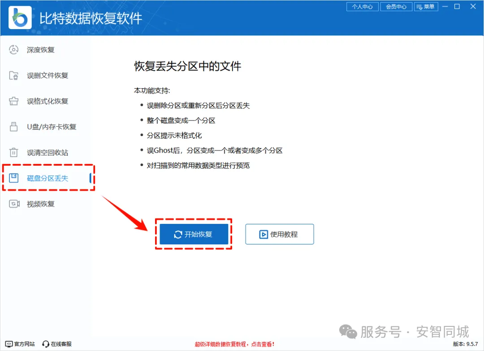
Task: Switch to 误删文件恢复 mode
Action: [47, 75]
